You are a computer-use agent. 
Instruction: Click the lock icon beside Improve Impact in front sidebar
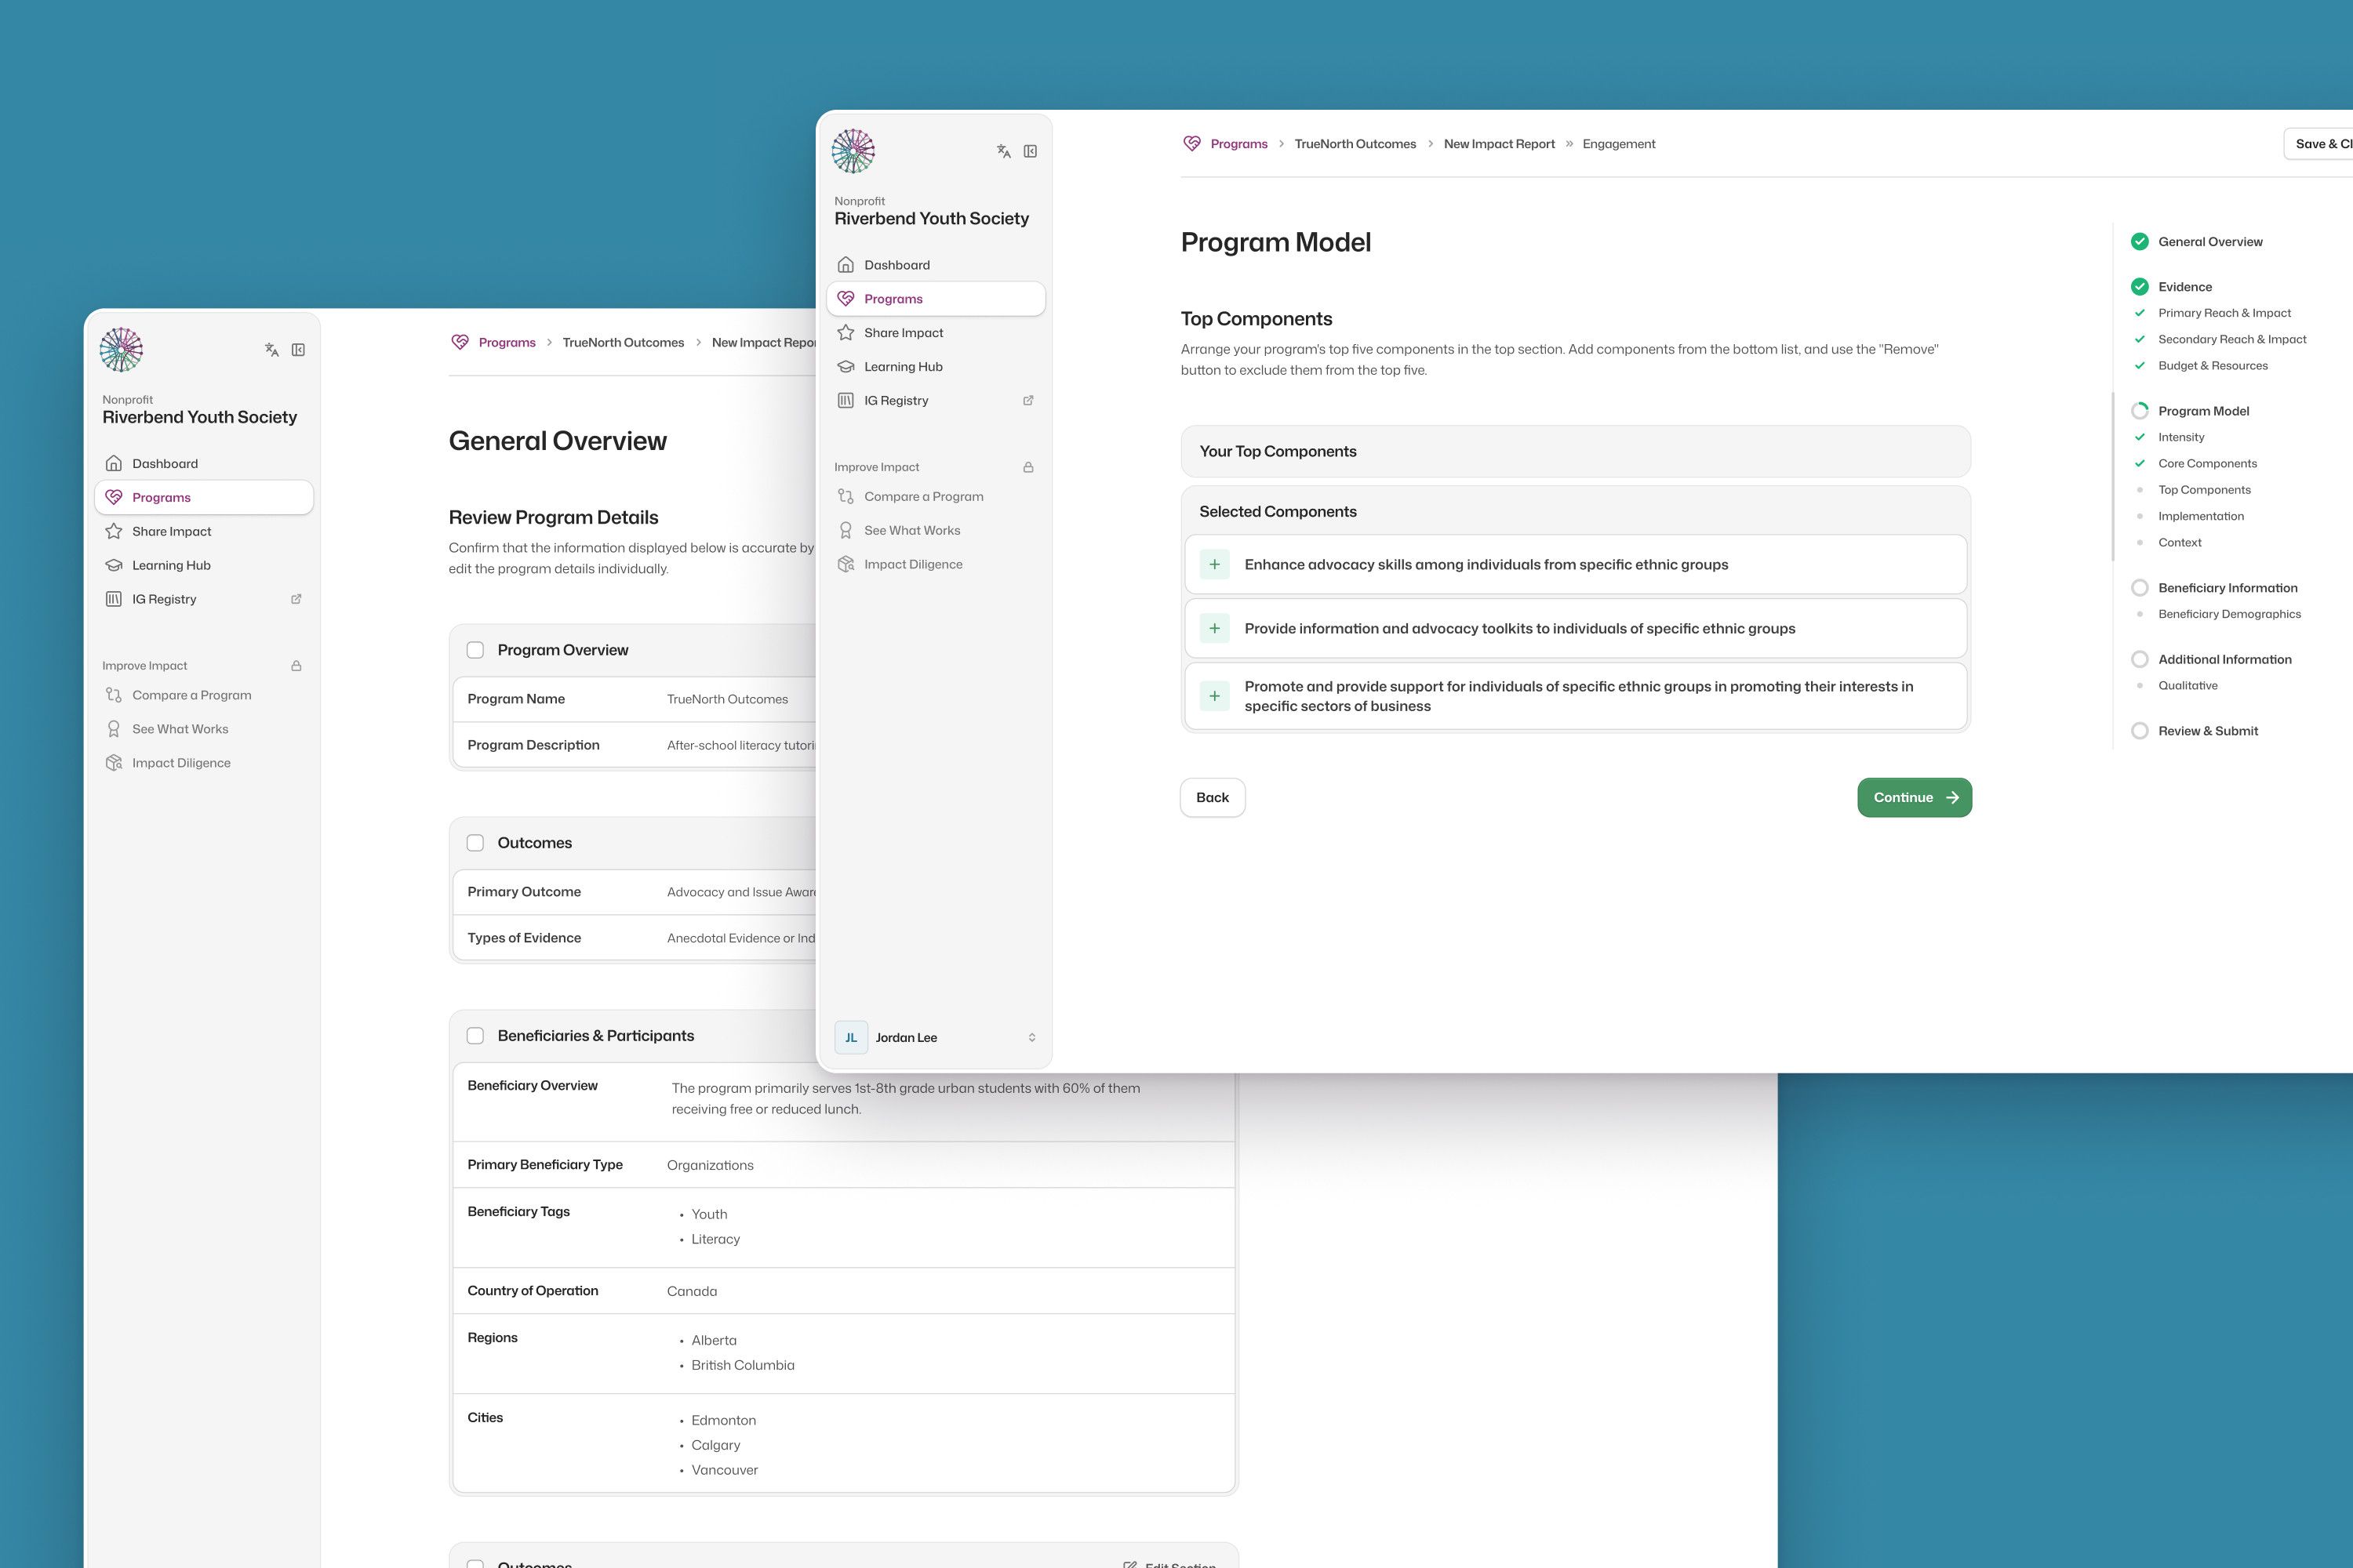pos(1028,467)
